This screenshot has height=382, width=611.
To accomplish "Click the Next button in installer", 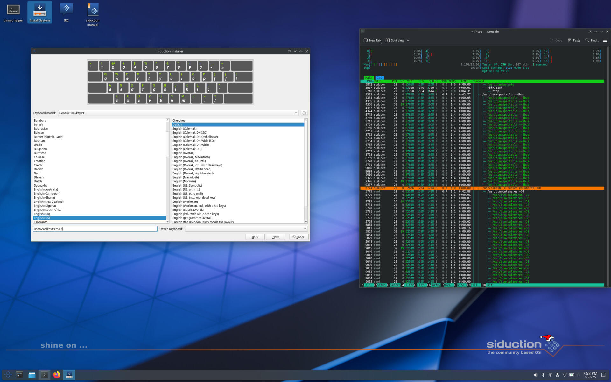I will click(x=276, y=237).
